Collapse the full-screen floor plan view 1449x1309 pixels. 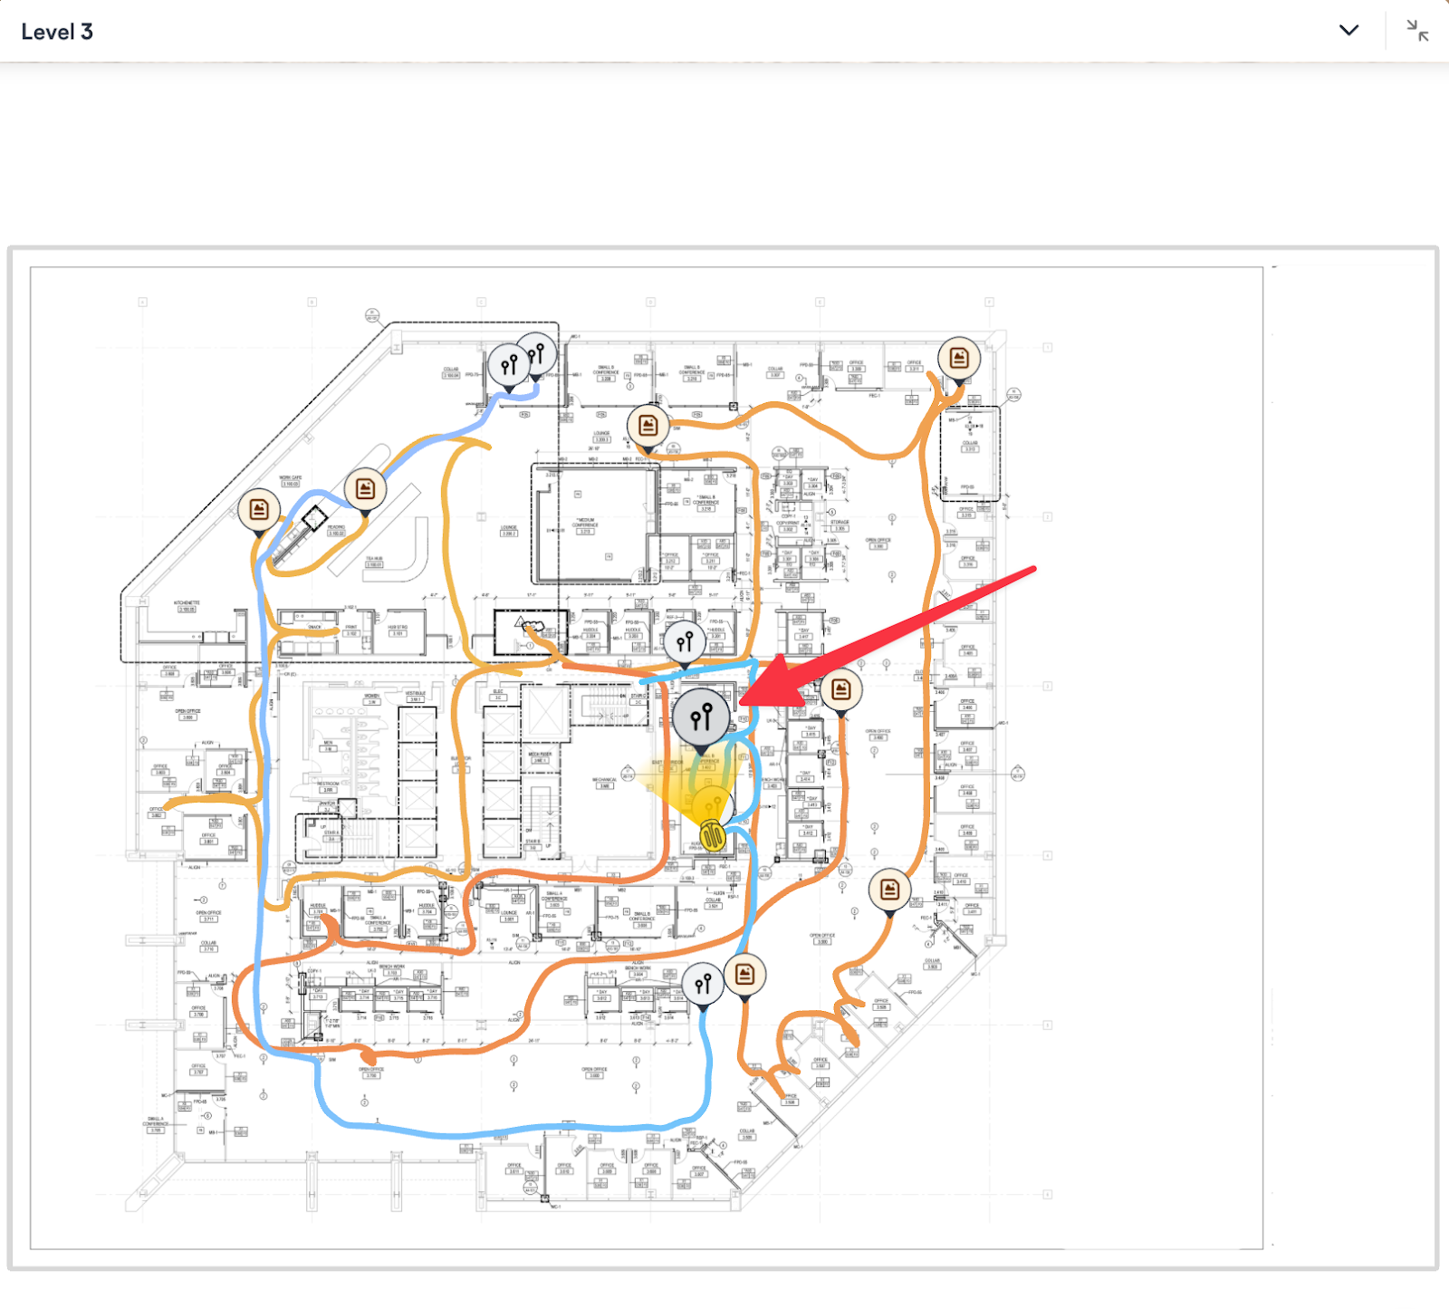(x=1417, y=31)
